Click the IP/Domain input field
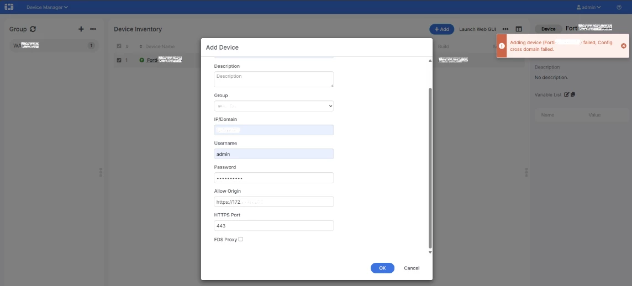Image resolution: width=632 pixels, height=286 pixels. pos(273,130)
